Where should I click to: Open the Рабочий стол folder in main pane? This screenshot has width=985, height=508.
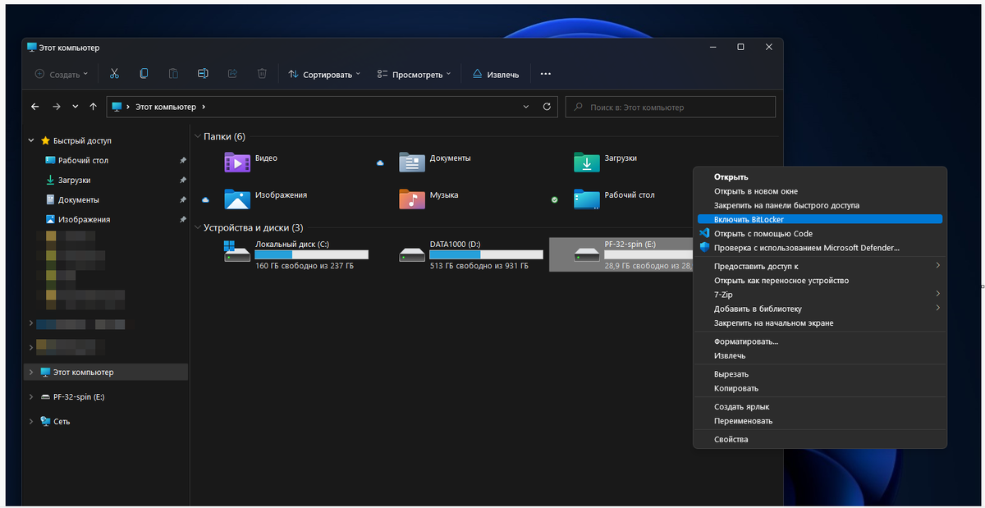614,198
